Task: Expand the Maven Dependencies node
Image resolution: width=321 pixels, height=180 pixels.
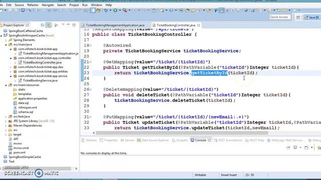Action: [x=6, y=125]
